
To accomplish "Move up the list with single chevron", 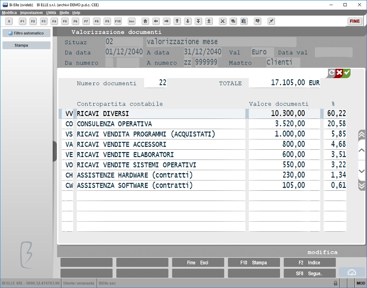I will [362, 150].
